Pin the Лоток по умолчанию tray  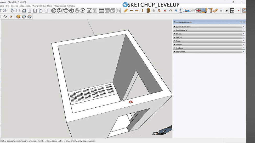241,22
